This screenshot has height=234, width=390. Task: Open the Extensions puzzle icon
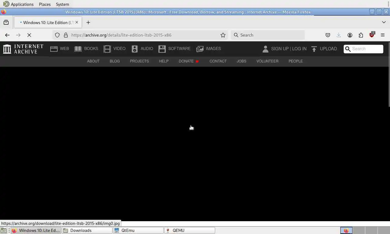(x=361, y=35)
